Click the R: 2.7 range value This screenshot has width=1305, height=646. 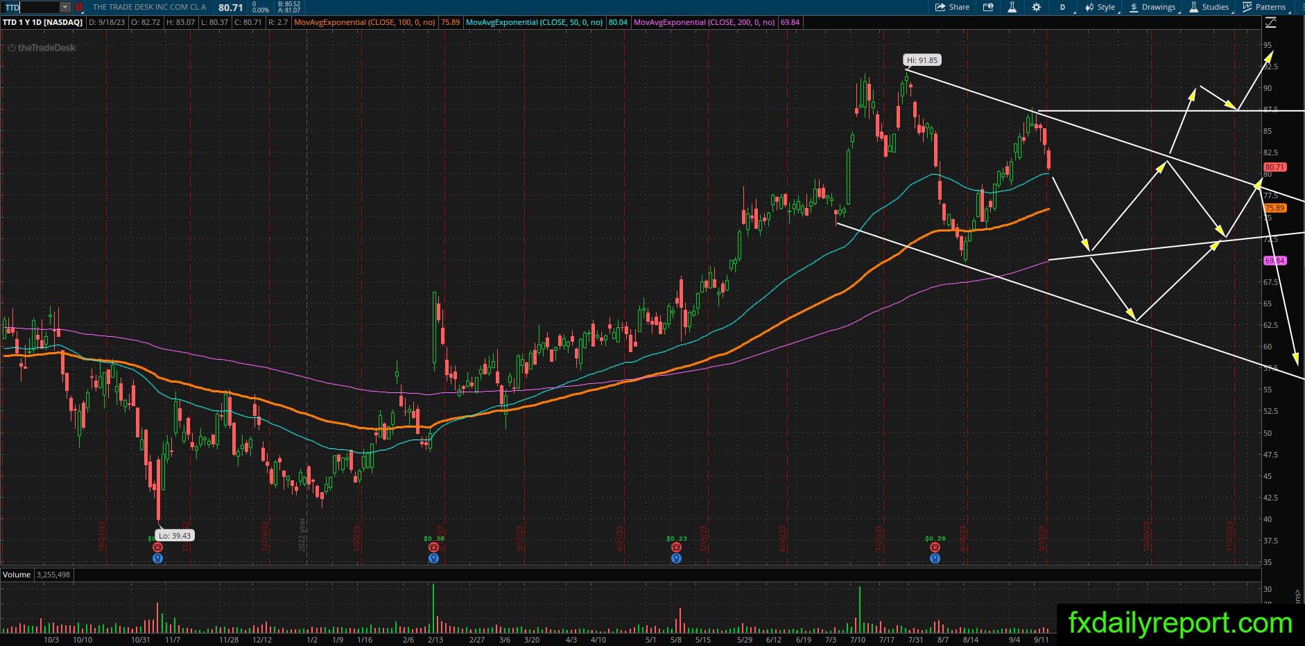277,22
